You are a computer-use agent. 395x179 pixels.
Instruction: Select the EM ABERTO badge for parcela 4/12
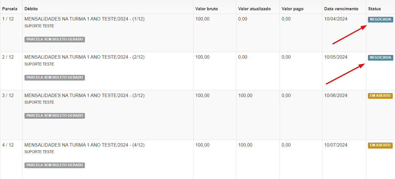(380, 145)
